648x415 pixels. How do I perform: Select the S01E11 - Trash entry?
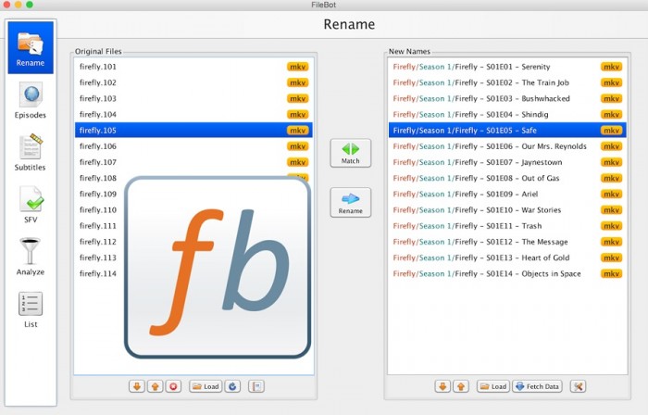point(507,226)
